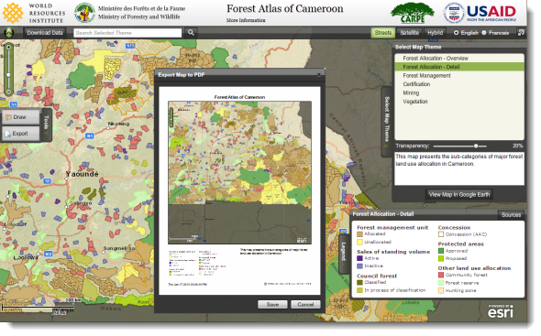This screenshot has height=336, width=541.
Task: Click the CARPE tree logo
Action: (413, 13)
